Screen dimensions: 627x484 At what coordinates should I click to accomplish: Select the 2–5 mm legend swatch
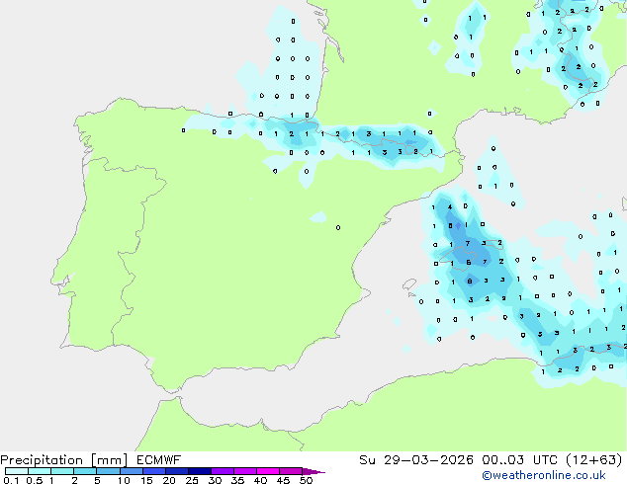coord(85,471)
